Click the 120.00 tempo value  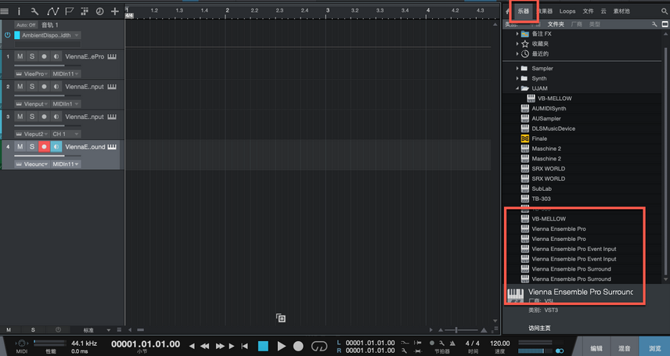pos(499,343)
